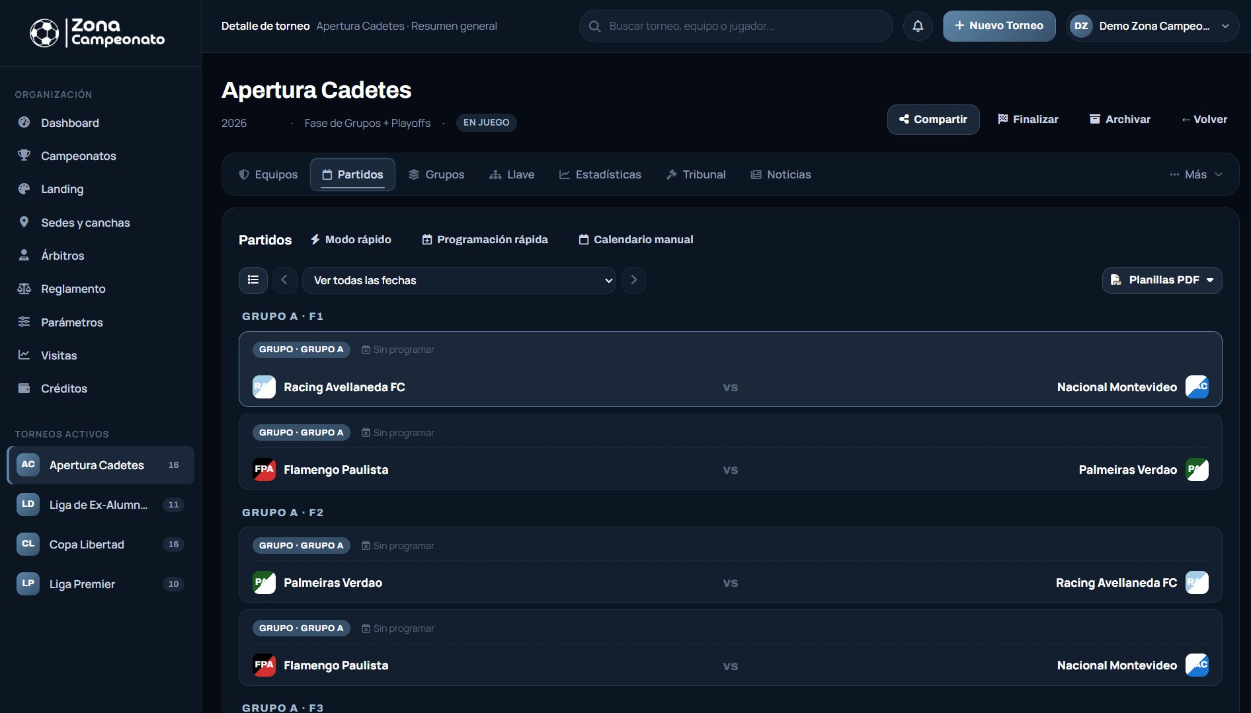1251x713 pixels.
Task: Click Nacional Montevideo crest in F2 match
Action: tap(1197, 665)
